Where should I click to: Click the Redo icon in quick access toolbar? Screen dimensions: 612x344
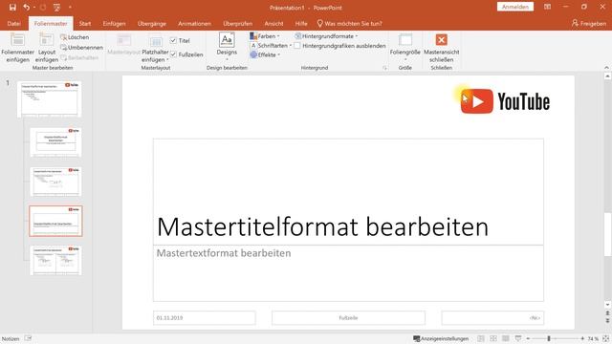(42, 8)
